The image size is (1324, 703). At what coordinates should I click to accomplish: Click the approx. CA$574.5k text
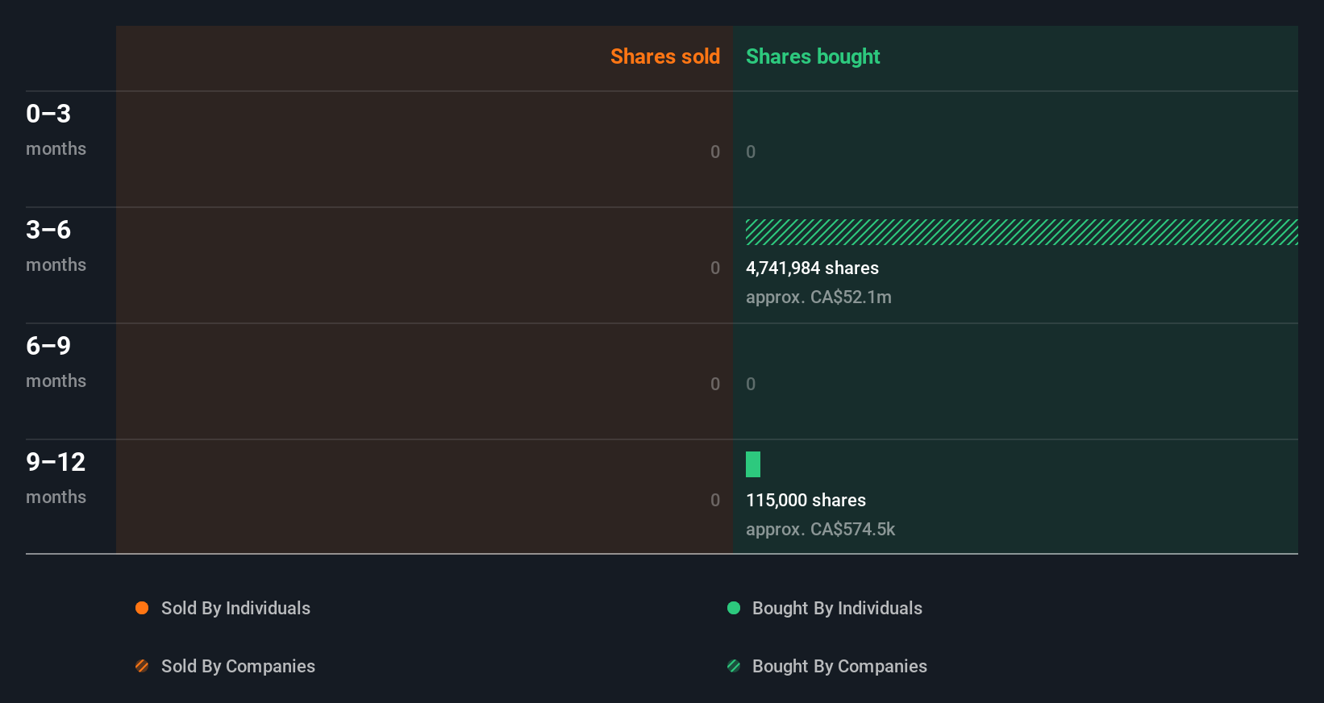coord(820,530)
